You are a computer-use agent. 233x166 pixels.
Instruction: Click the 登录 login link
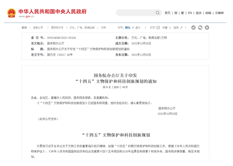click(x=199, y=13)
